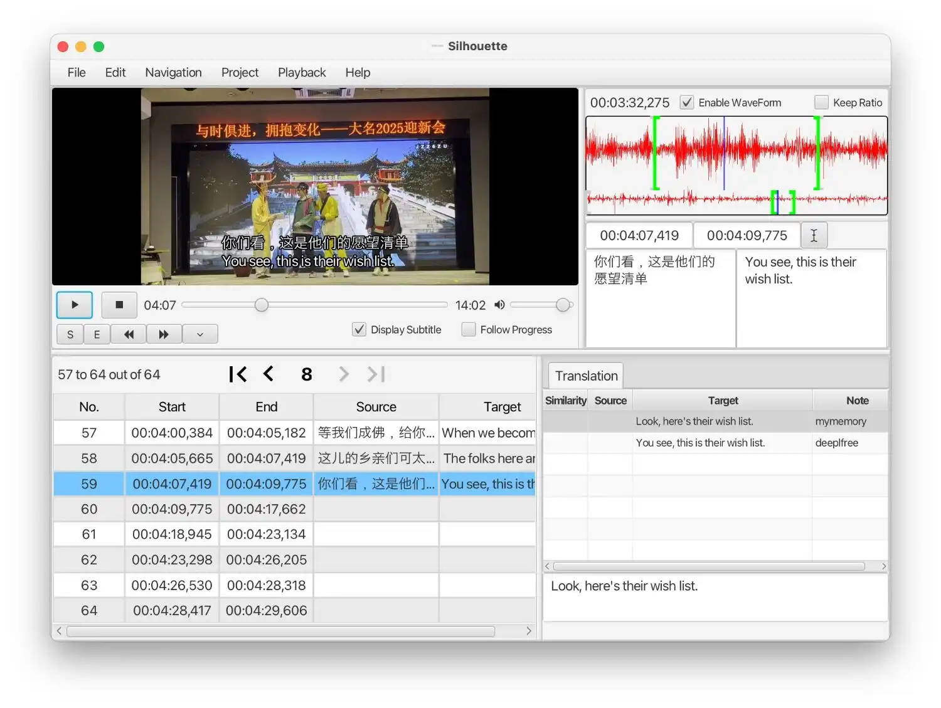Click the subtitle table horizontal scrollbar

click(x=280, y=631)
